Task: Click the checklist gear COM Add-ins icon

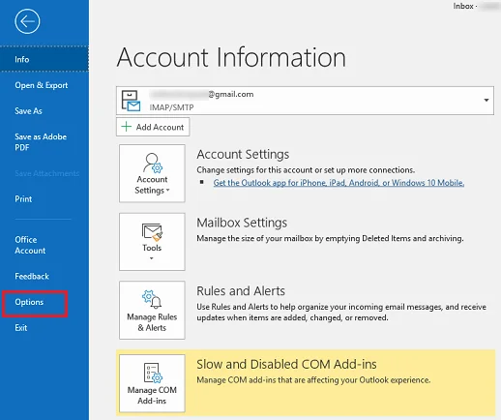Action: click(x=153, y=373)
